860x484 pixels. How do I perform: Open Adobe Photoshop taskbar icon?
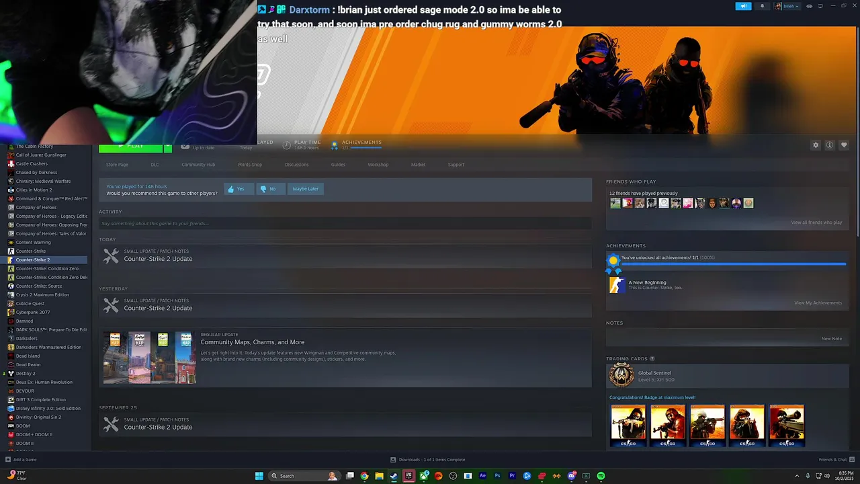pyautogui.click(x=497, y=476)
